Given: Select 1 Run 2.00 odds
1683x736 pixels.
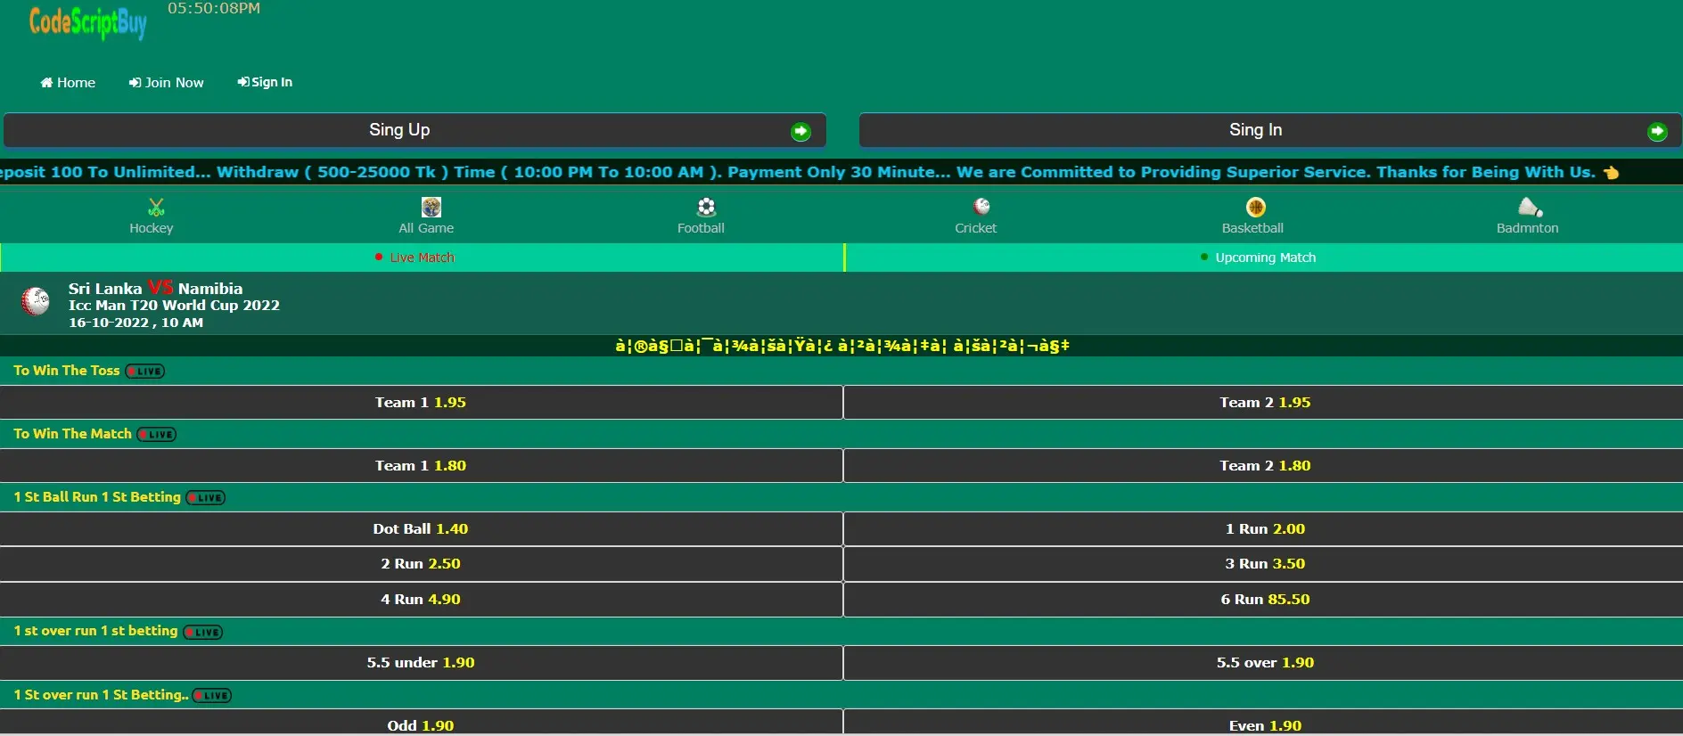Looking at the screenshot, I should (1264, 529).
